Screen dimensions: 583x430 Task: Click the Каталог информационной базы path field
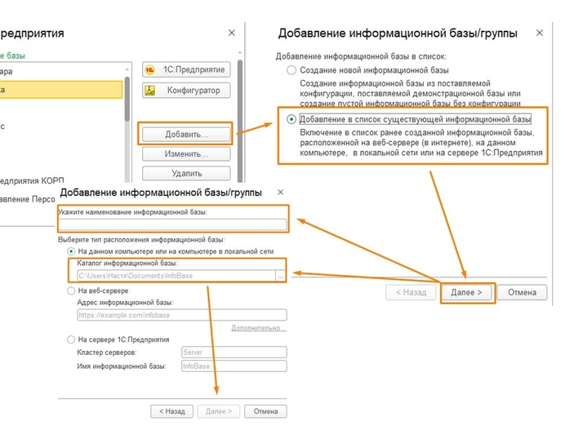pyautogui.click(x=176, y=276)
